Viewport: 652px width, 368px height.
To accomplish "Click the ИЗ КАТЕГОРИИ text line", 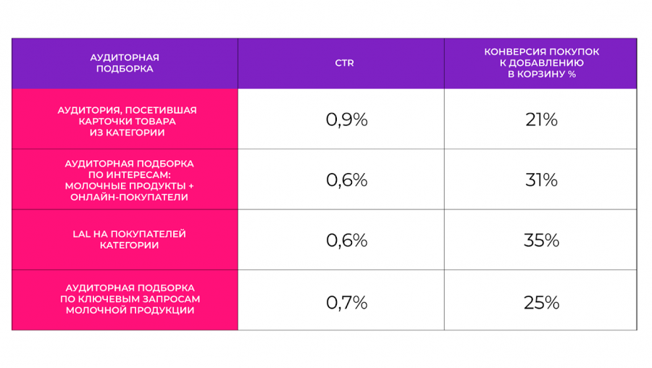I will point(126,133).
